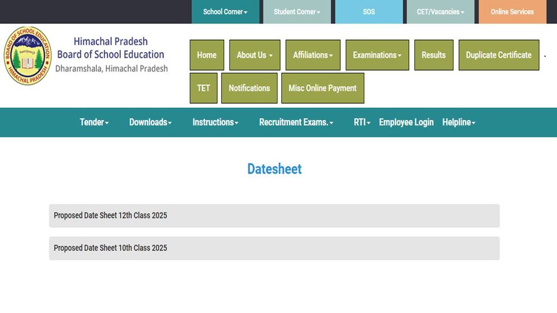This screenshot has height=313, width=557.
Task: Open the Downloads menu
Action: coord(150,122)
